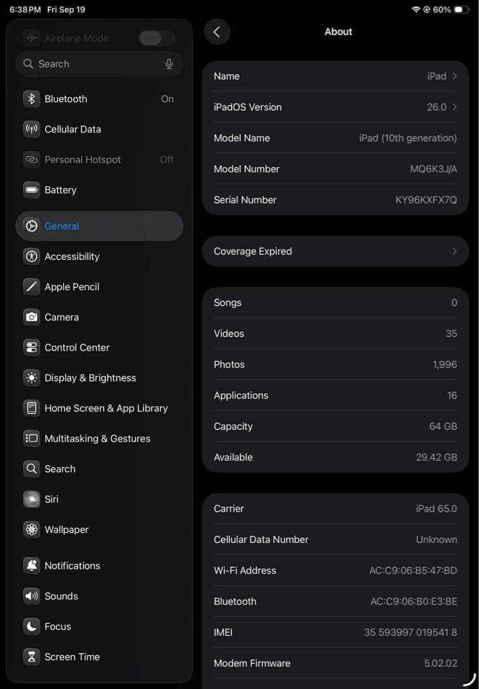Open Coverage Expired details
Screen dimensions: 479x689
click(x=335, y=251)
